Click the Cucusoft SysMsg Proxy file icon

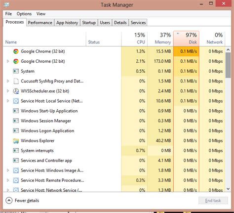[x=16, y=81]
